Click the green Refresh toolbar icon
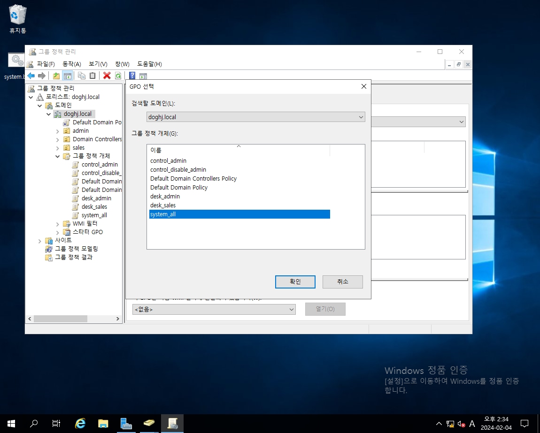This screenshot has width=540, height=433. coord(118,76)
